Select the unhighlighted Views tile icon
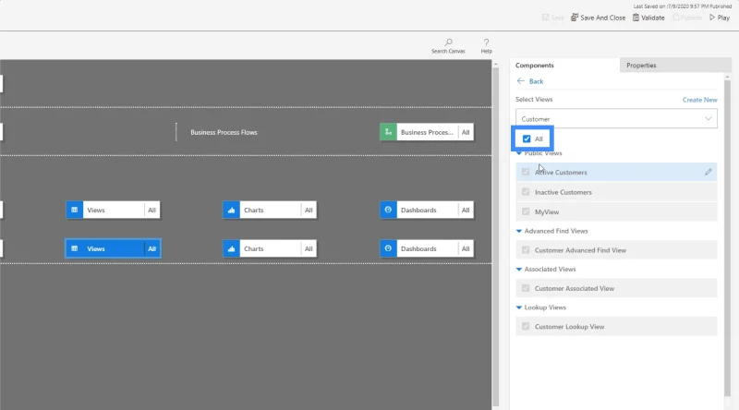Image resolution: width=739 pixels, height=410 pixels. [75, 211]
